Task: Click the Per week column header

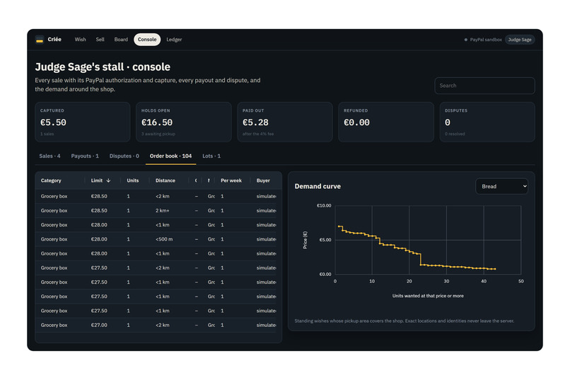Action: pos(231,180)
